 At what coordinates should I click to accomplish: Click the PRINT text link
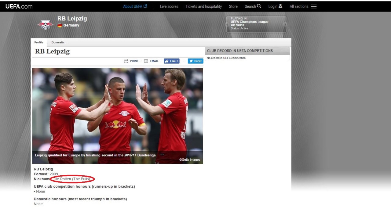point(134,61)
